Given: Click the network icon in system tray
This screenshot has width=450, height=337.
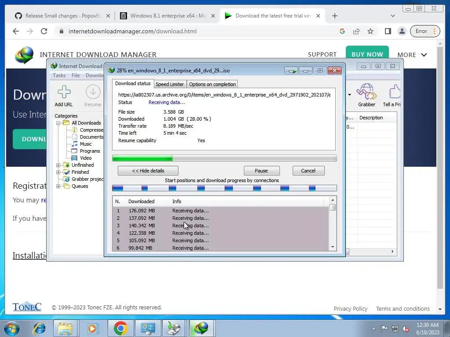Looking at the screenshot, I should pyautogui.click(x=395, y=329).
